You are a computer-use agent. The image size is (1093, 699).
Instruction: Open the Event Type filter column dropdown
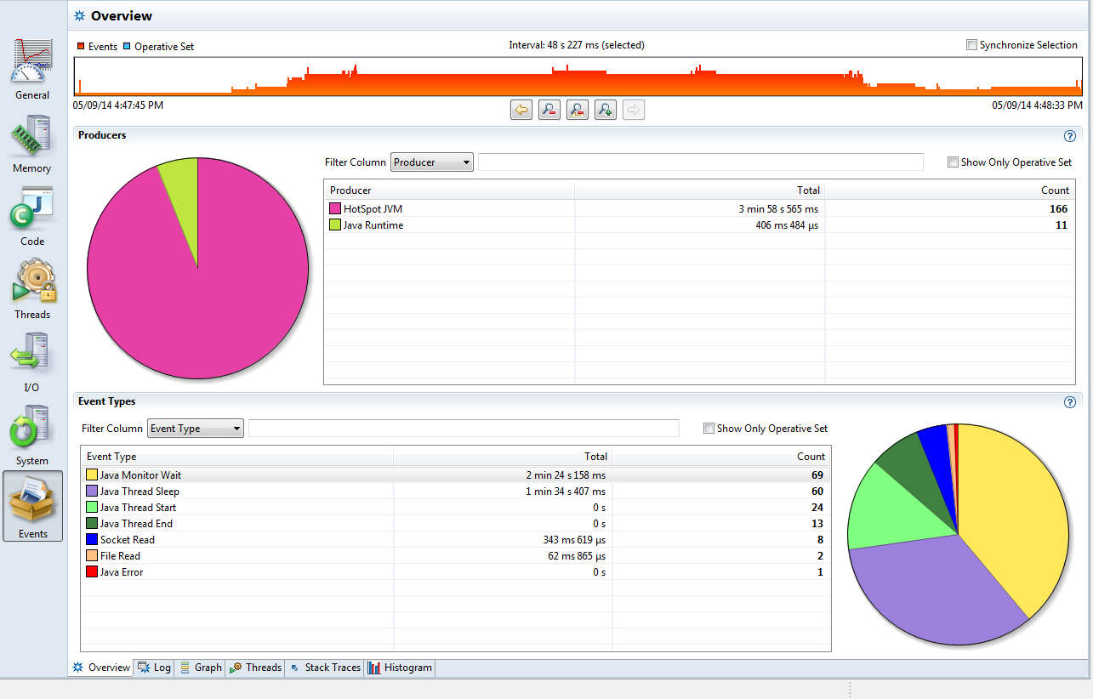(x=196, y=429)
